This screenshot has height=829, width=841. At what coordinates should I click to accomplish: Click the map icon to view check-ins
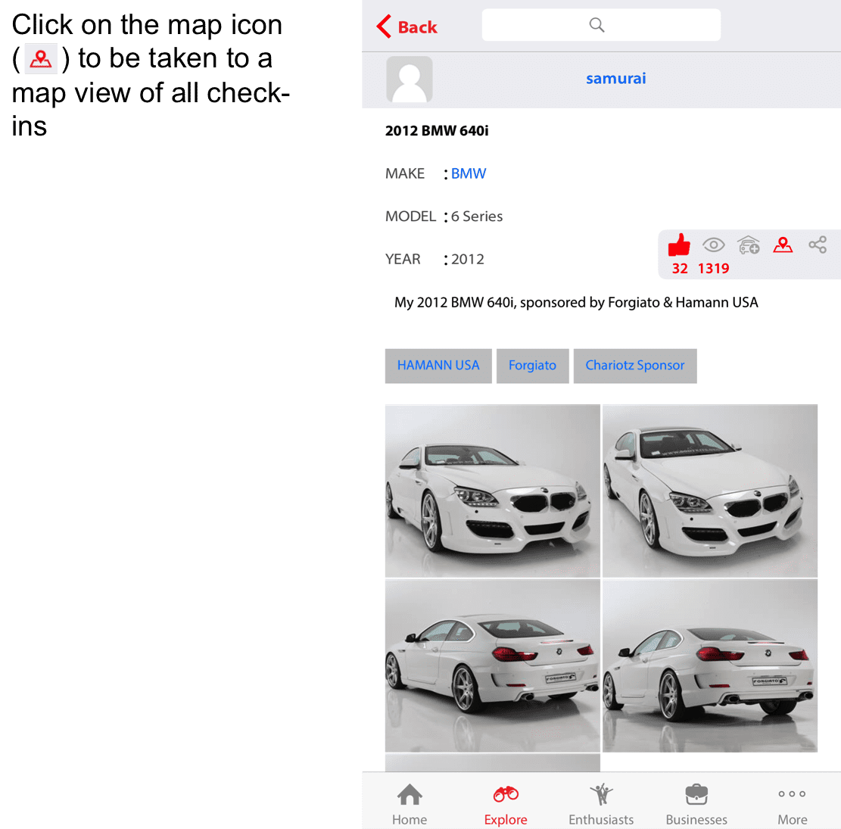click(783, 245)
